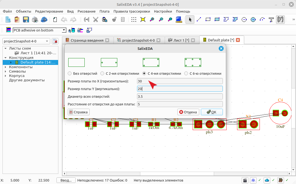Viewport: 296px width, 184px height.
Task: Open the 'Файл' menu
Action: click(7, 11)
